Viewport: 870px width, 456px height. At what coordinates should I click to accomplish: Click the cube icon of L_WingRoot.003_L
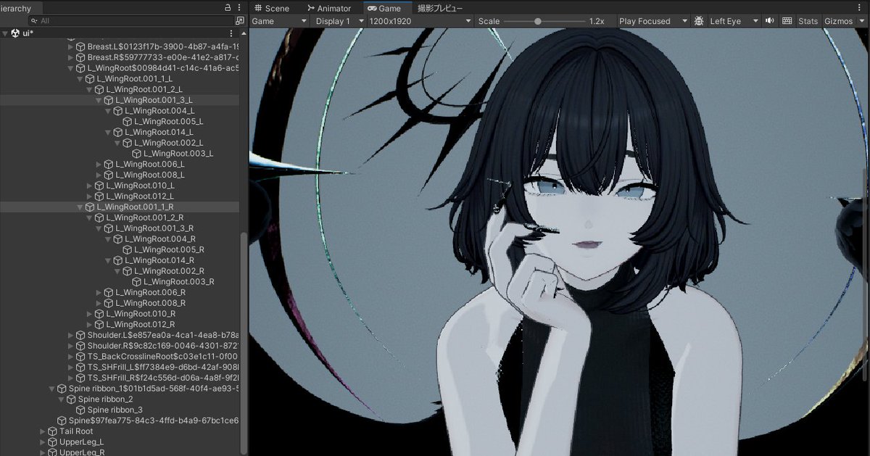137,154
